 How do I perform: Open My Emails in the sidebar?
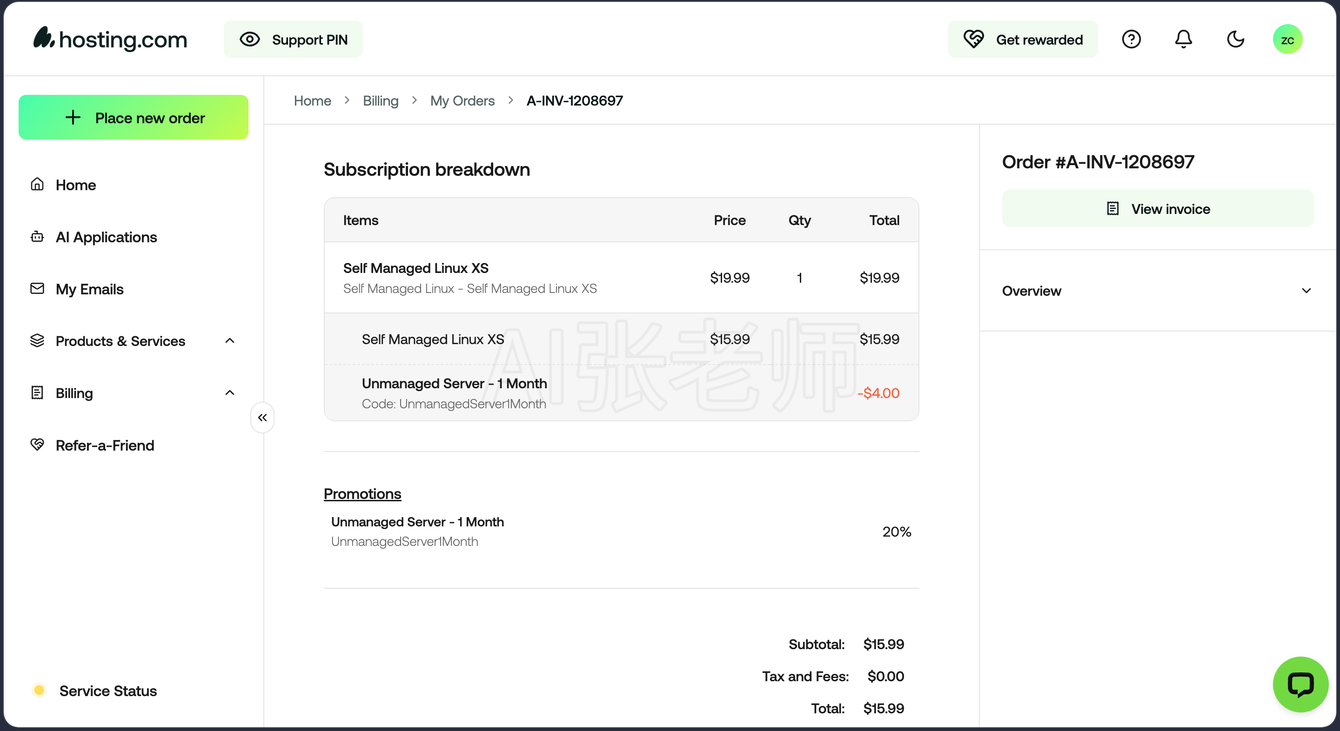pos(89,289)
